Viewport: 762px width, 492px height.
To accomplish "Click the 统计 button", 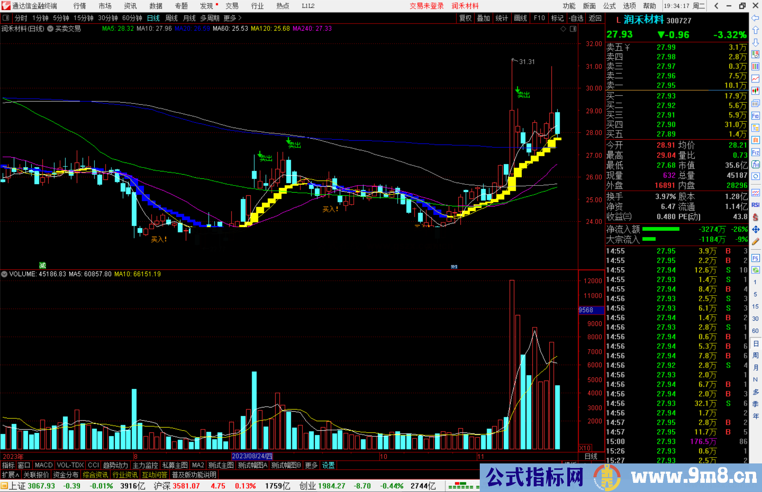I will [502, 18].
